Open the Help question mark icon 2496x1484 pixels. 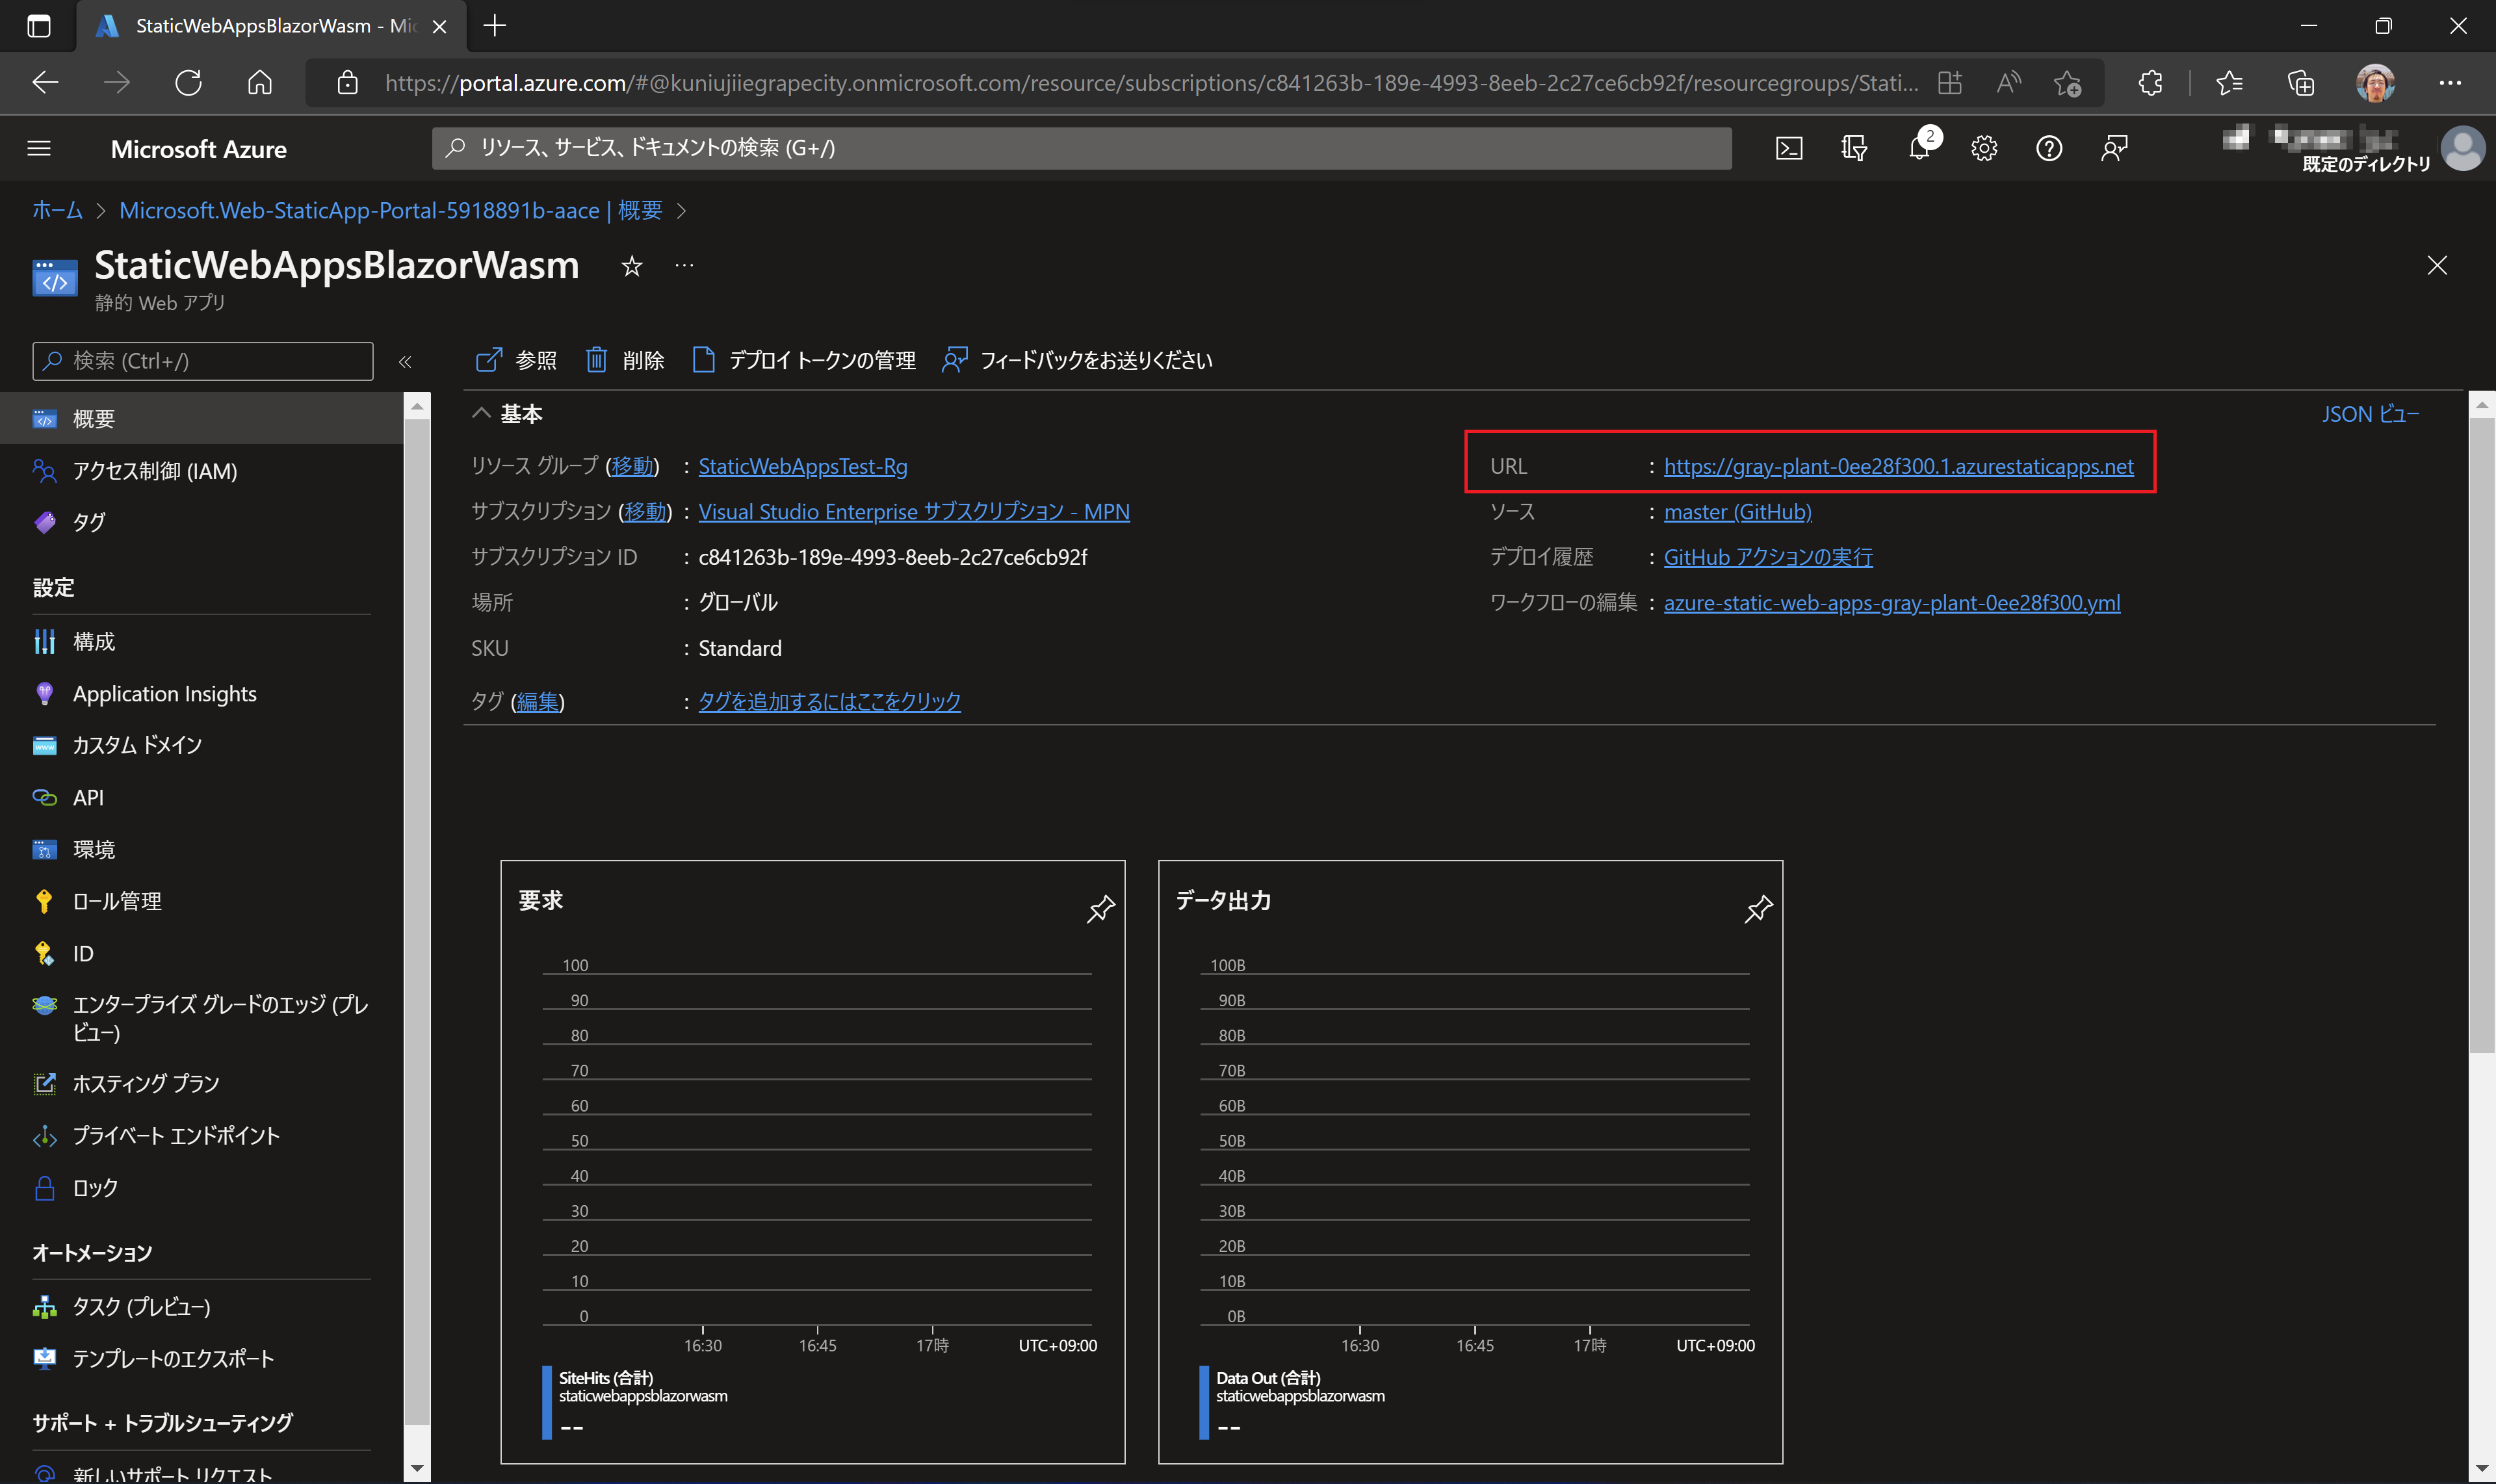pos(2049,148)
